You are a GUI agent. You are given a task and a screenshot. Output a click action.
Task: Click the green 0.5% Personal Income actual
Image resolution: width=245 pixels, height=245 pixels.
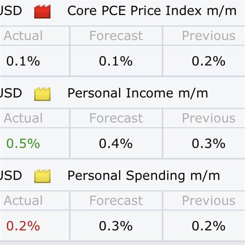[23, 143]
